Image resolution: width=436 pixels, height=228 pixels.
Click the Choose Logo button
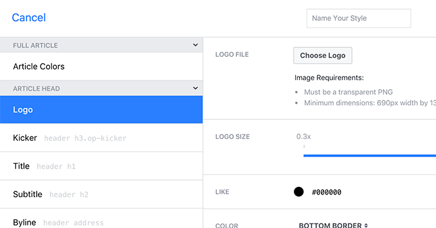coord(322,56)
